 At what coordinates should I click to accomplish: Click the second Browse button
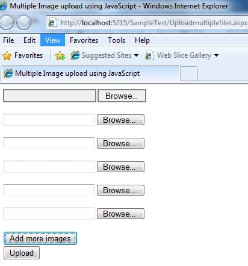coord(120,120)
